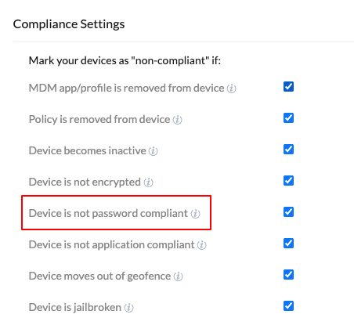Toggle Device is jailbroken checkbox
Image resolution: width=354 pixels, height=336 pixels.
(x=288, y=306)
